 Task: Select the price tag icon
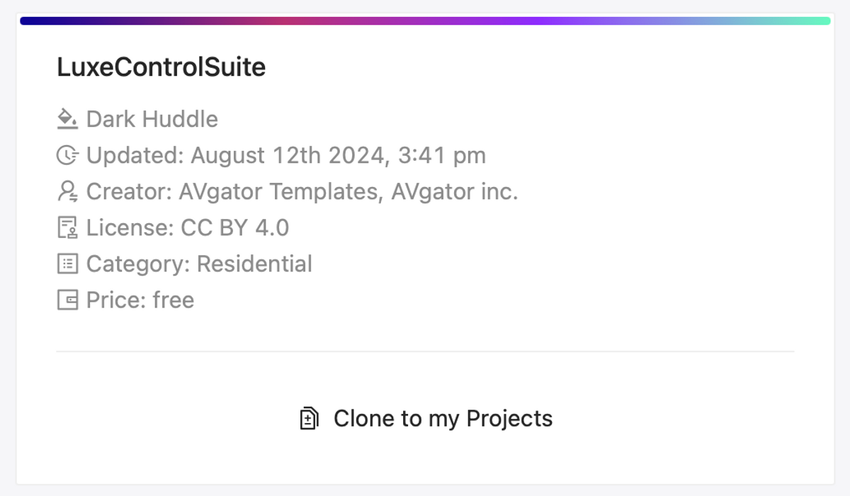point(67,300)
